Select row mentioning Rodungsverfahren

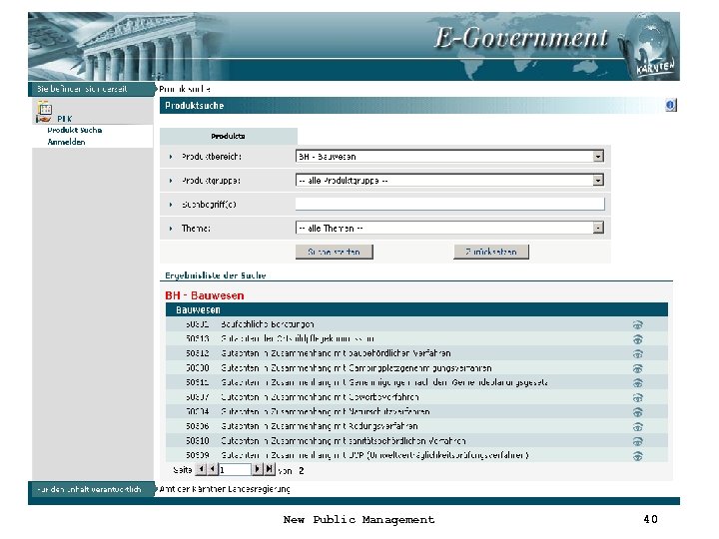click(416, 426)
